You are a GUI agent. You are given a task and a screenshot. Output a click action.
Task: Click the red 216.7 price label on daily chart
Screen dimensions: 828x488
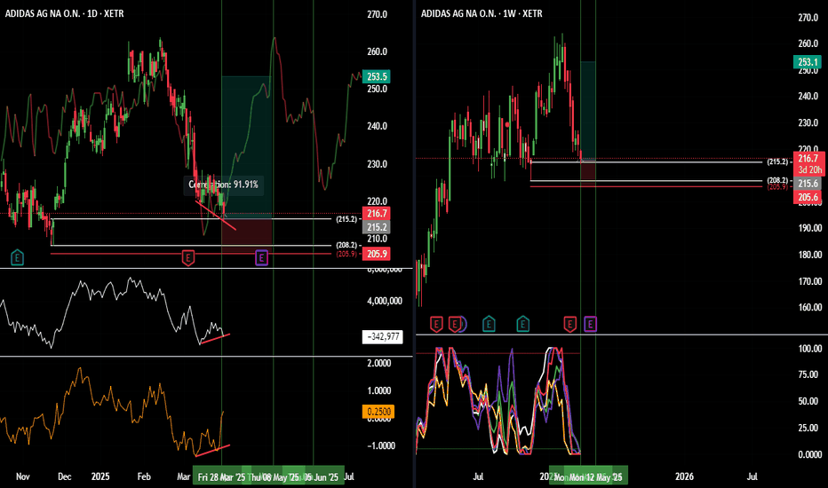click(x=377, y=214)
